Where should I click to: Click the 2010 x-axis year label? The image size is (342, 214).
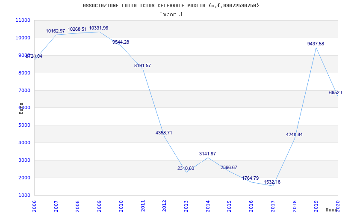121,206
